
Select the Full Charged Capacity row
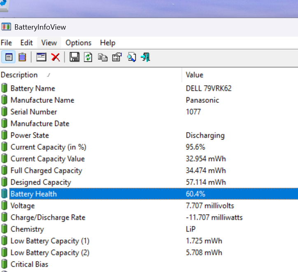(x=149, y=170)
